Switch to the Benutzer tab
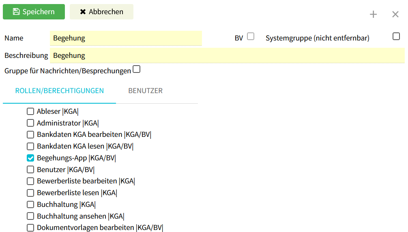This screenshot has height=232, width=408. point(145,91)
